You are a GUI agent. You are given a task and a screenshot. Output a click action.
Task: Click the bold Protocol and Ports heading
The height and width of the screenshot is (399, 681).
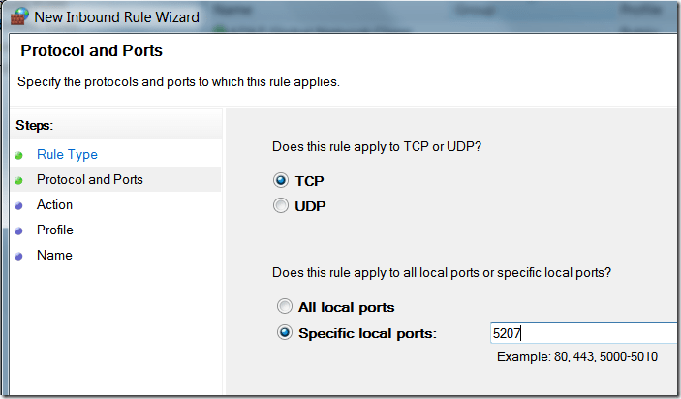click(92, 51)
